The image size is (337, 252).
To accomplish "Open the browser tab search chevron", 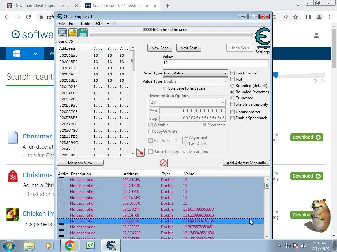I will coord(298,6).
